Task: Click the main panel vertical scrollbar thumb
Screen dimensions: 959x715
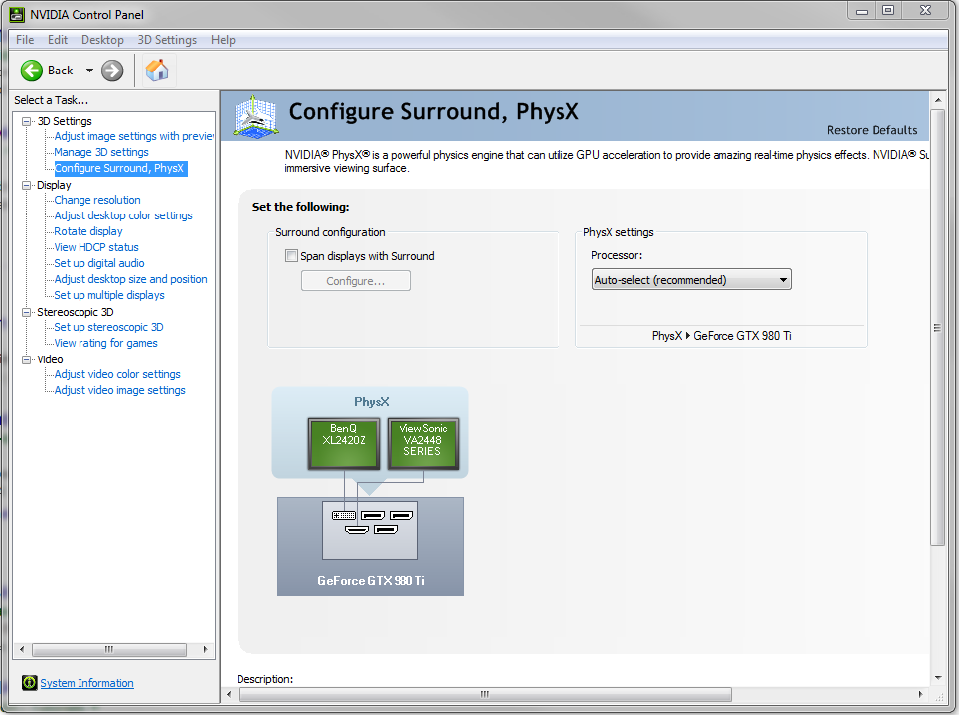Action: pyautogui.click(x=937, y=328)
